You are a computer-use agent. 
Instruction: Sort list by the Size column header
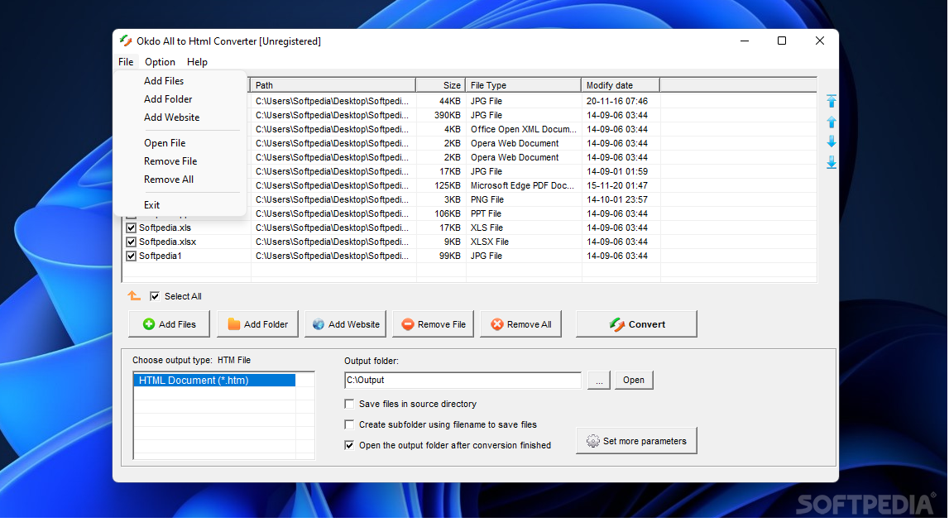441,85
